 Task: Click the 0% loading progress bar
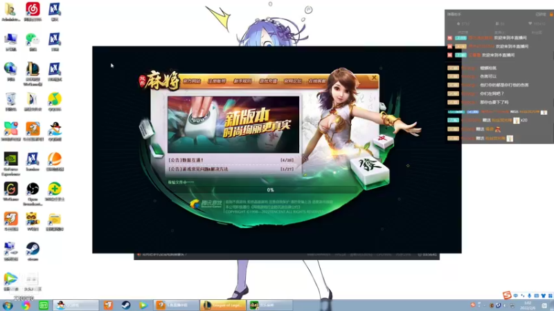[x=270, y=189]
